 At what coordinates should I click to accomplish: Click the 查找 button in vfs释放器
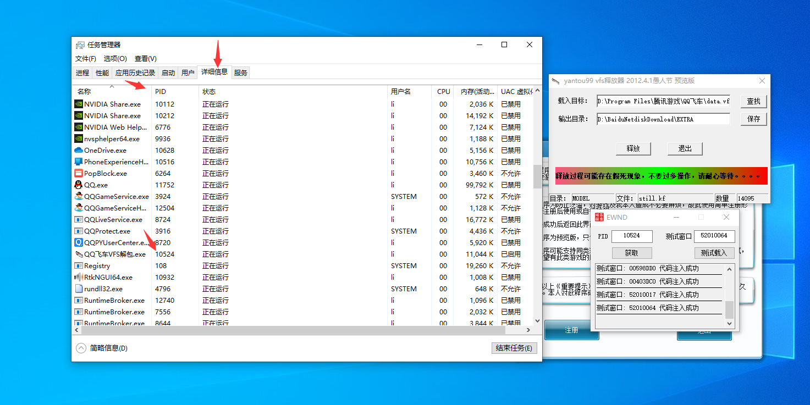coord(753,101)
